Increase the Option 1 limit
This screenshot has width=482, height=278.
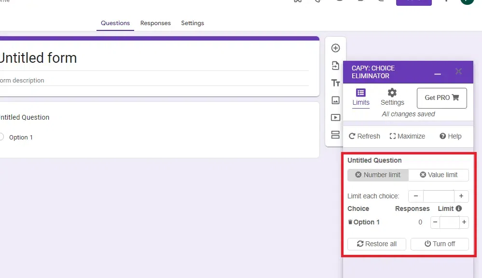(464, 222)
